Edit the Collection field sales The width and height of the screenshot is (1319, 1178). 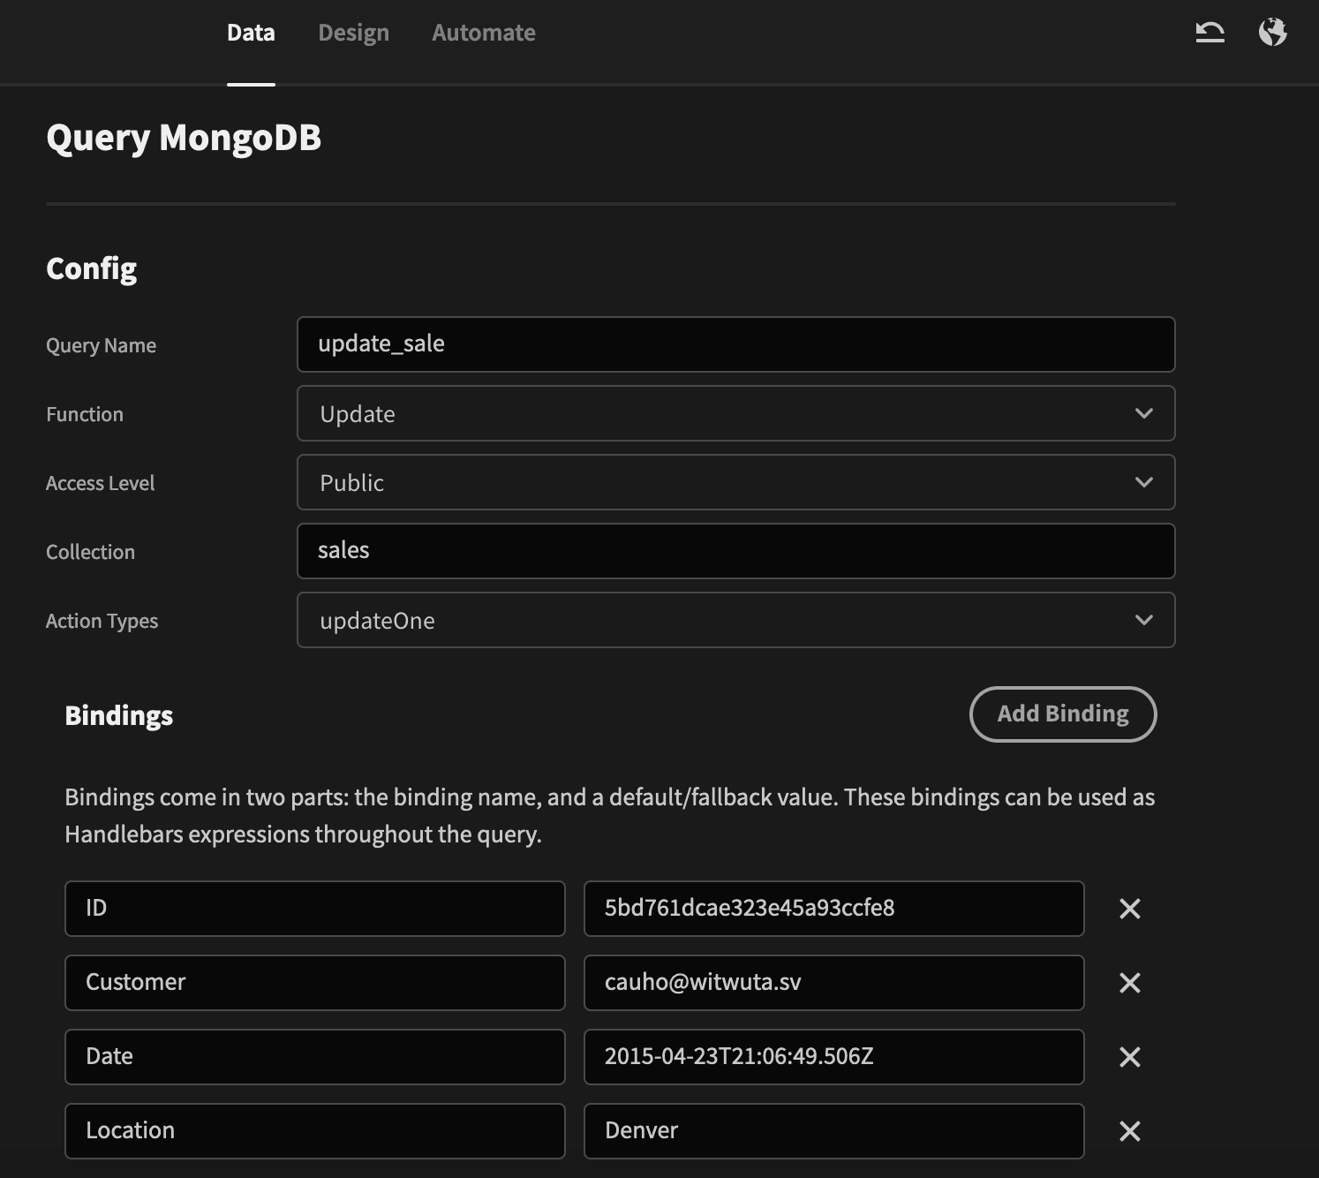click(735, 551)
